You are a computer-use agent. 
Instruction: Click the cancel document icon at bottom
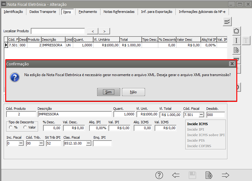pos(209,175)
